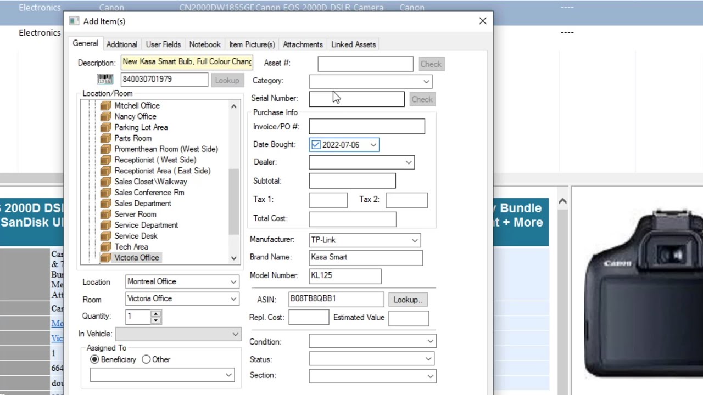Toggle the Date Bought checkbox

tap(316, 145)
